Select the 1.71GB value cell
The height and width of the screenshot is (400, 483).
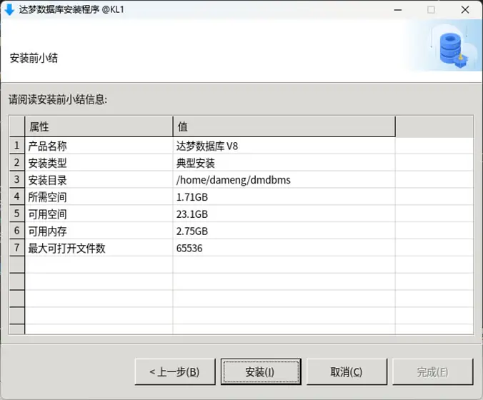coord(284,196)
